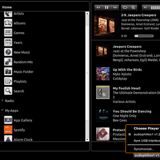The image size is (160, 160).
Task: Click the scrollbar up arrow
Action: click(87, 14)
